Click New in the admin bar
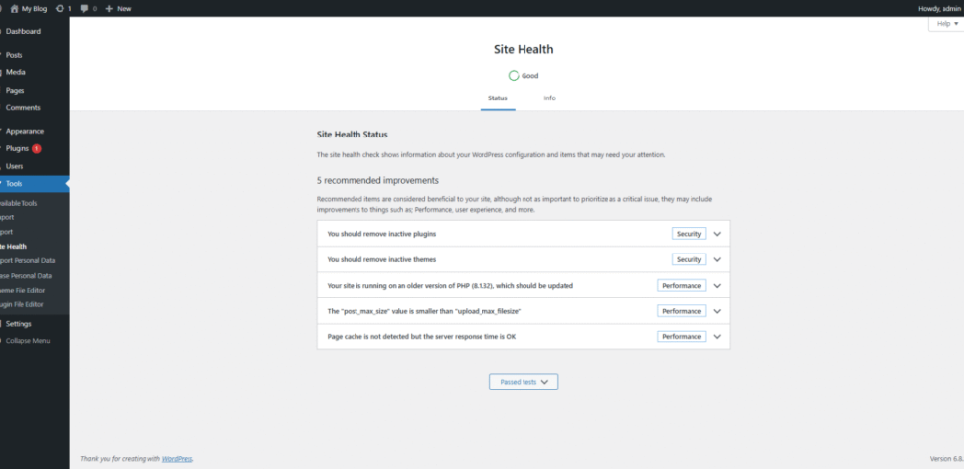The height and width of the screenshot is (469, 964). pos(124,9)
